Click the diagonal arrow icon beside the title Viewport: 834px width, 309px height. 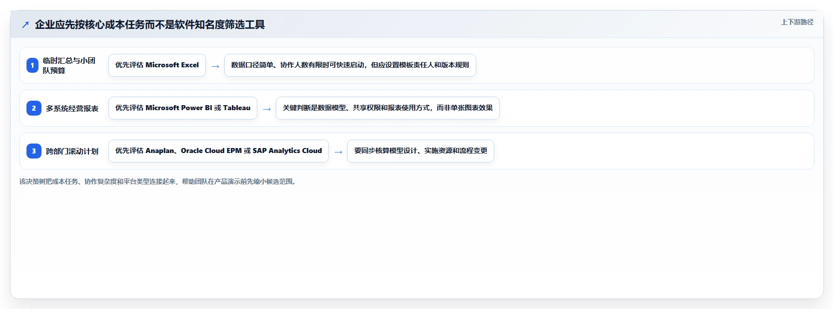[x=25, y=24]
